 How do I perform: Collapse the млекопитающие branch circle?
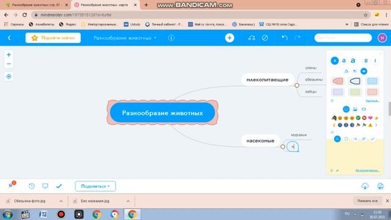(x=297, y=86)
